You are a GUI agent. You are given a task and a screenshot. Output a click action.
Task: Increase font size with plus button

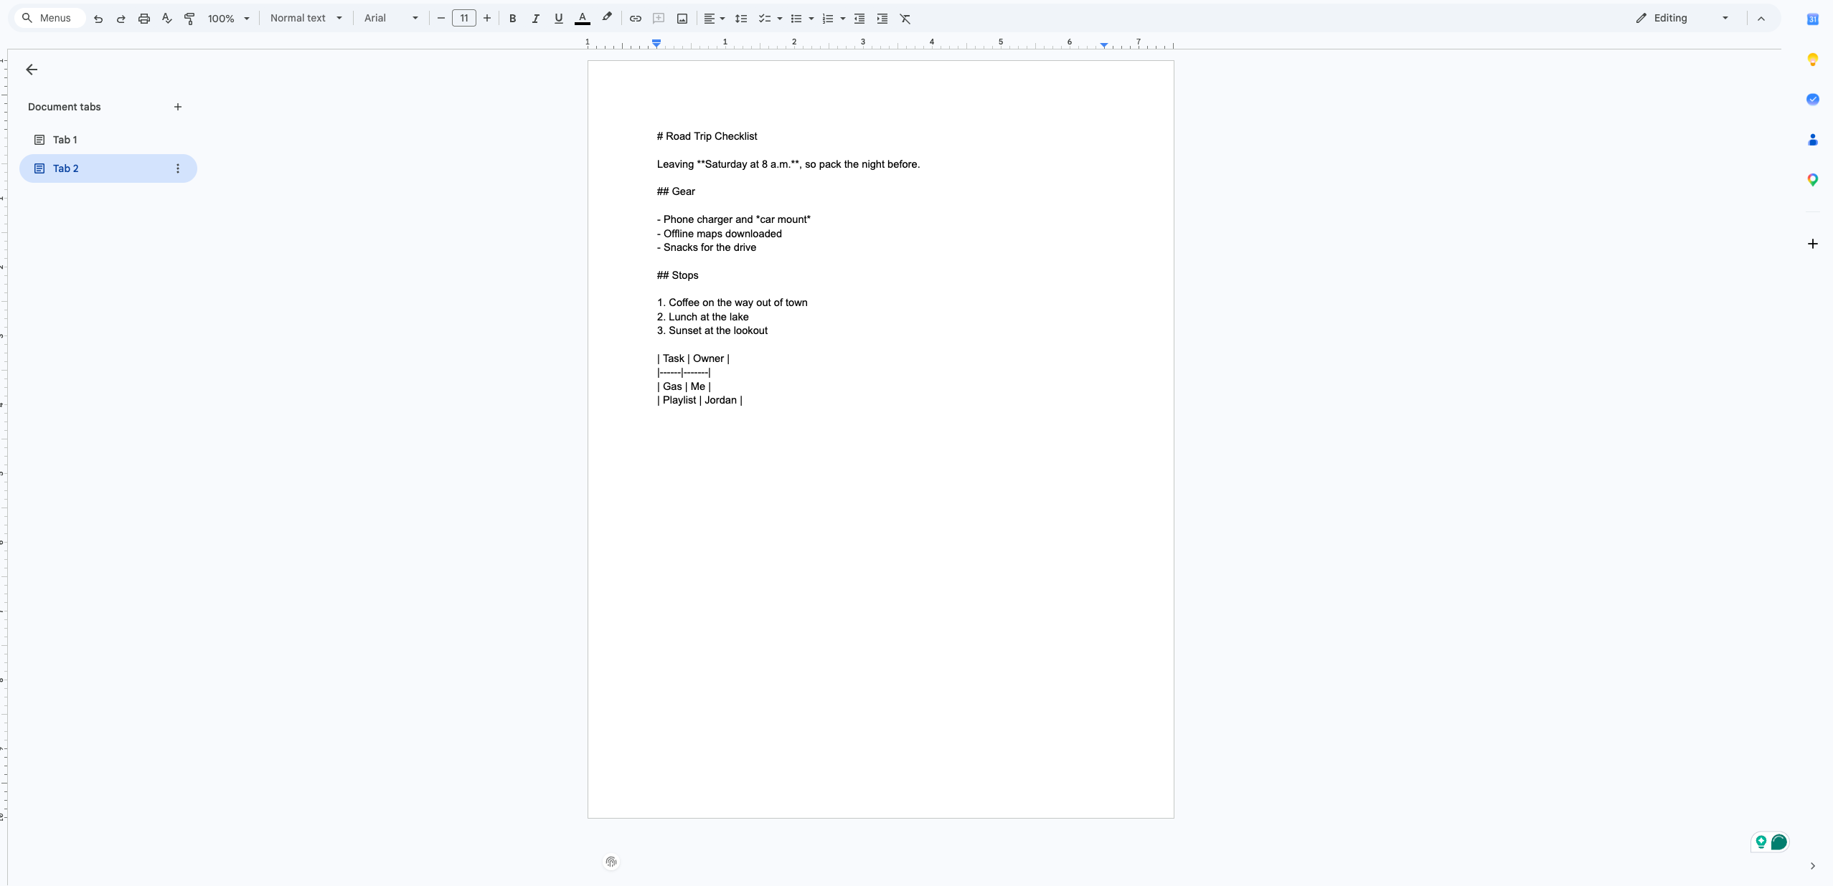click(487, 19)
